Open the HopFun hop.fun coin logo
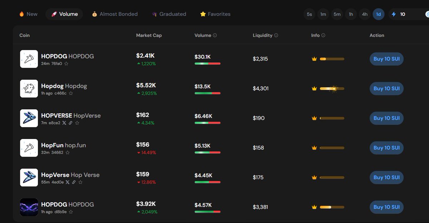Screen dimensions: 429x223 pyautogui.click(x=29, y=148)
